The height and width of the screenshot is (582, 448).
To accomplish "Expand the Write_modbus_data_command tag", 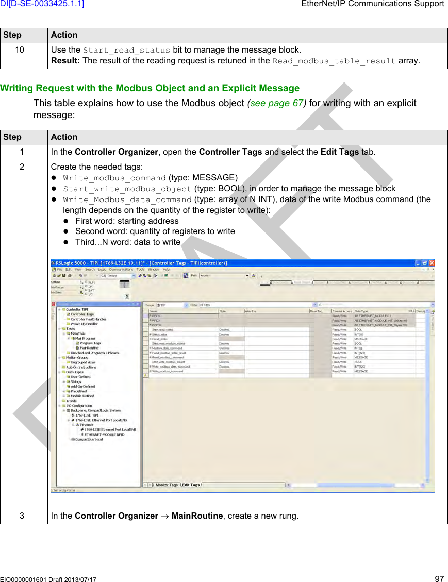I will pos(151,367).
